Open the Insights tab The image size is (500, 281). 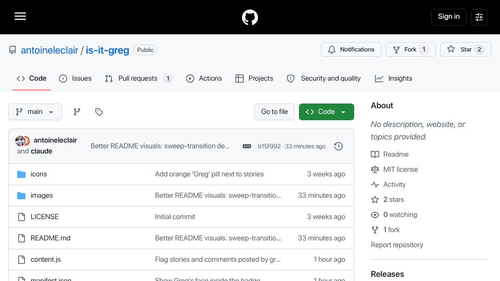pyautogui.click(x=394, y=79)
